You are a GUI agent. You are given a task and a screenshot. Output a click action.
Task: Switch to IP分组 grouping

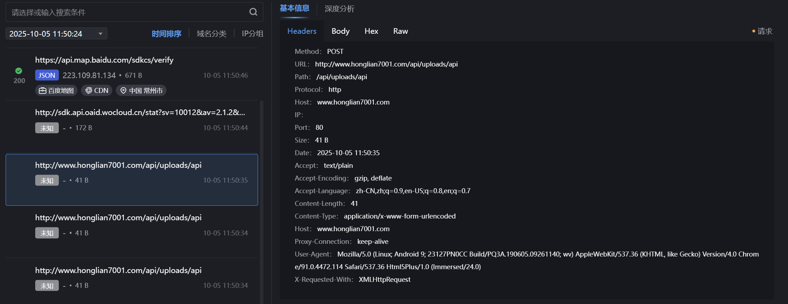point(252,34)
